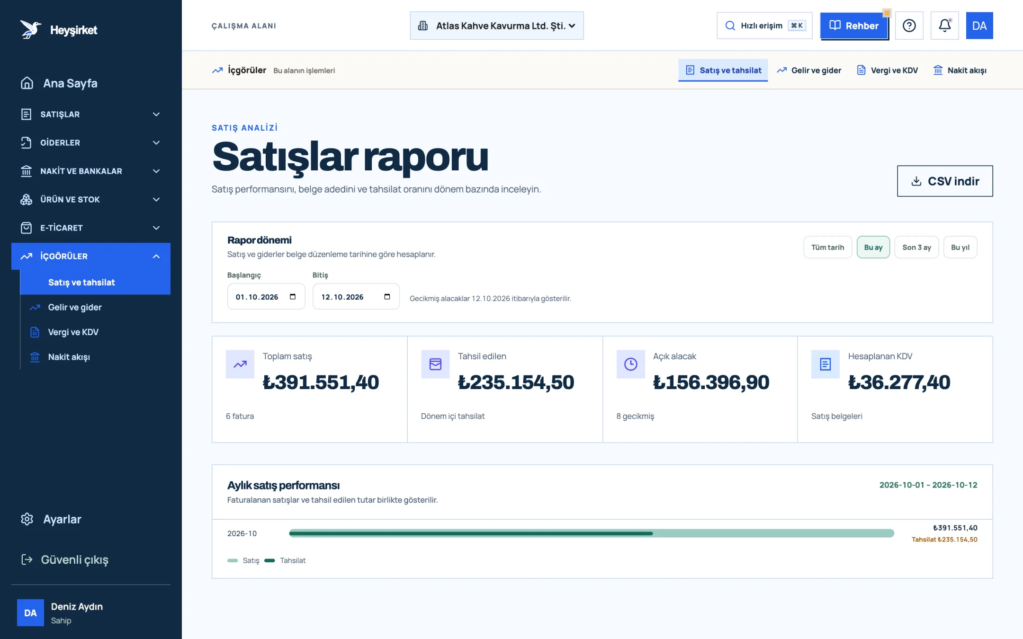Collapse the İÇGÖRÜLER sidebar section
Screen dimensions: 1023x639
pyautogui.click(x=91, y=256)
